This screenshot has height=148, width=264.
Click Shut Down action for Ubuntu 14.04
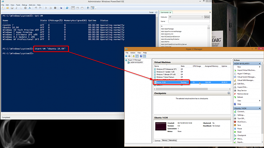click(242, 122)
